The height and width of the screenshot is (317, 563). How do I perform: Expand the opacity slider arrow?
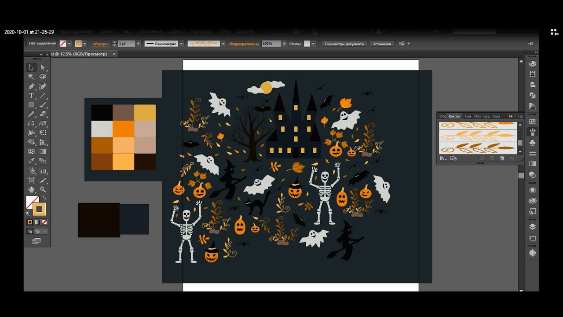[x=284, y=44]
